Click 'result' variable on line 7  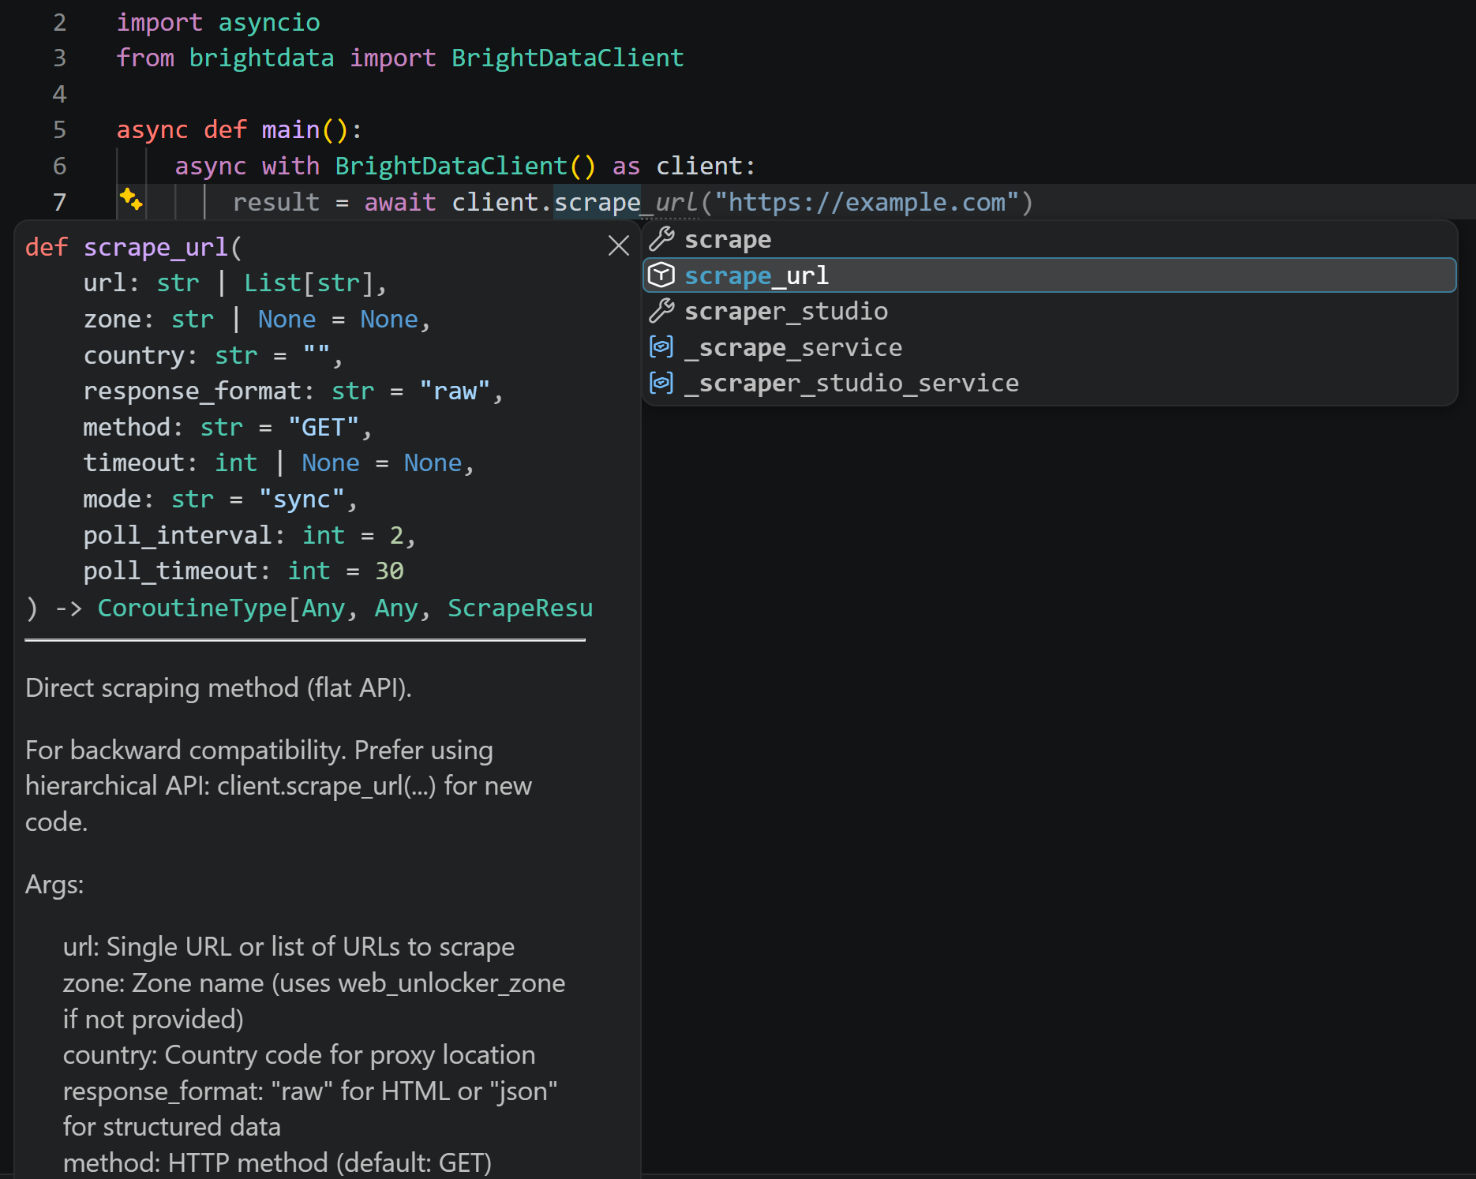(x=276, y=202)
